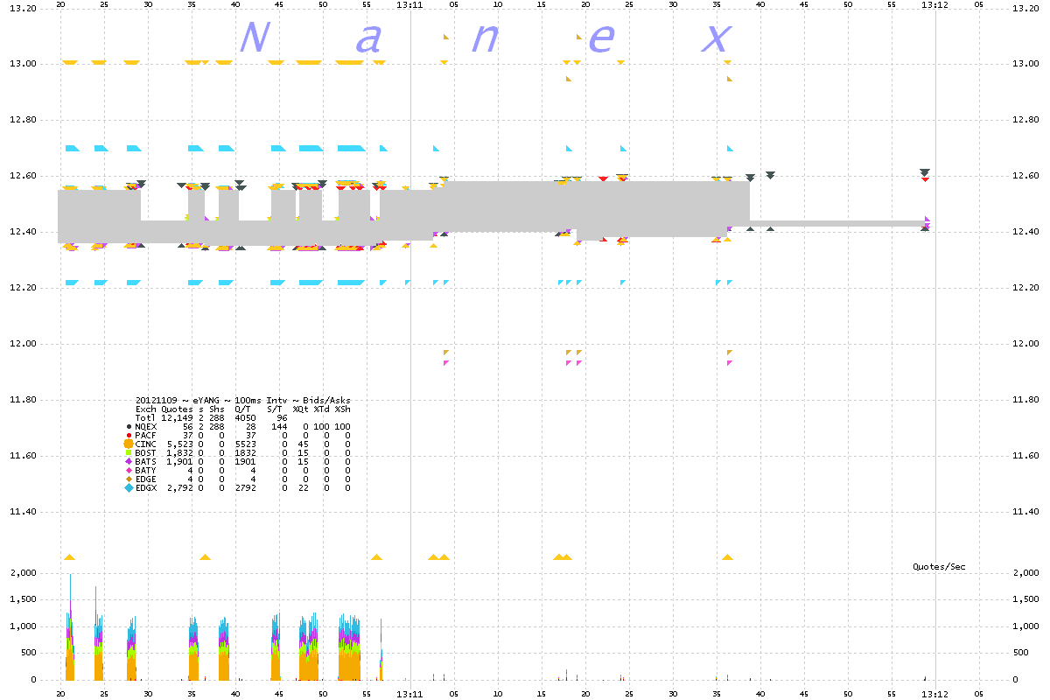Click the NQEX exchange name in legend
1050x700 pixels.
click(146, 427)
